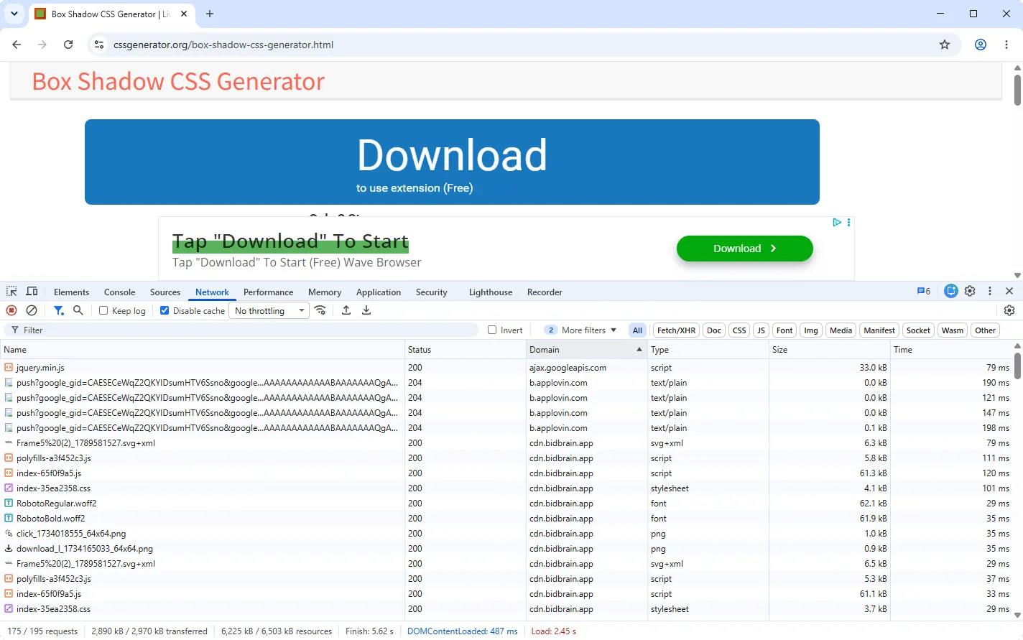This screenshot has height=640, width=1023.
Task: Open the Chrome profile icon
Action: pos(981,45)
